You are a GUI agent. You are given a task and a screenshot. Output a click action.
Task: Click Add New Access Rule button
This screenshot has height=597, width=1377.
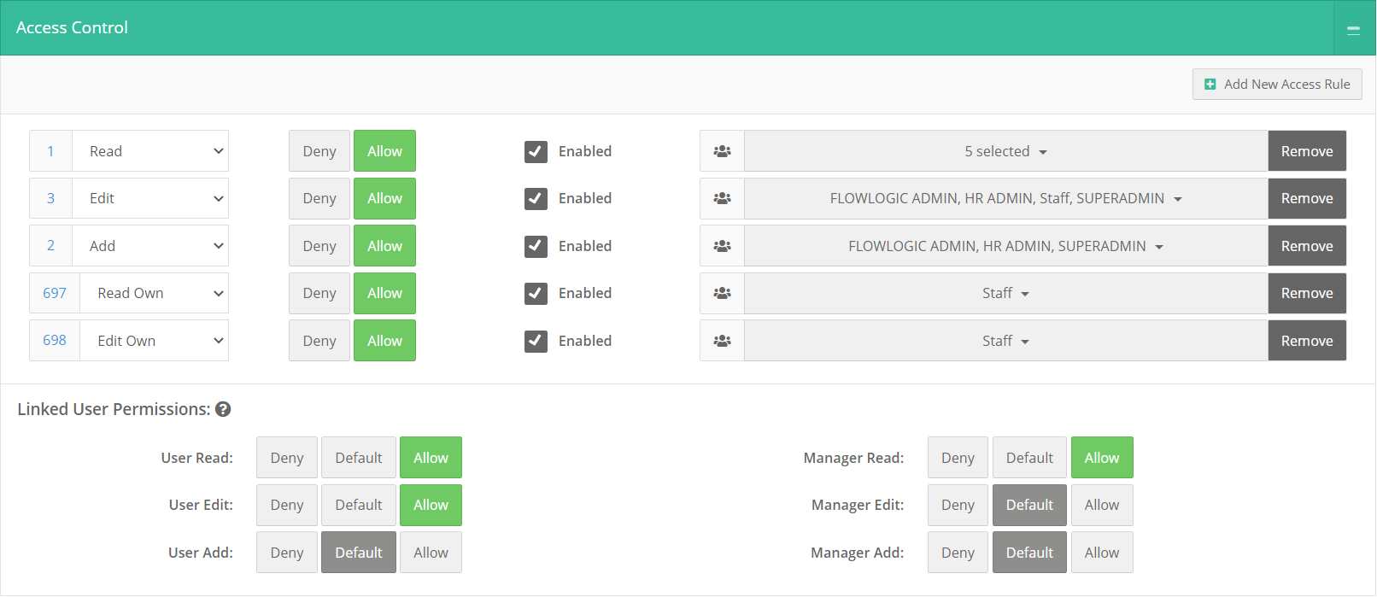point(1277,84)
